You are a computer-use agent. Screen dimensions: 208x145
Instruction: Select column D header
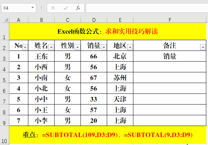click(94, 20)
